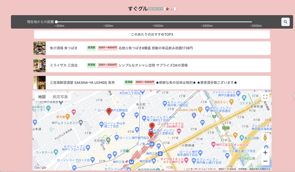Click ファミリーマート 神戸日暮通店 marker

[238, 93]
